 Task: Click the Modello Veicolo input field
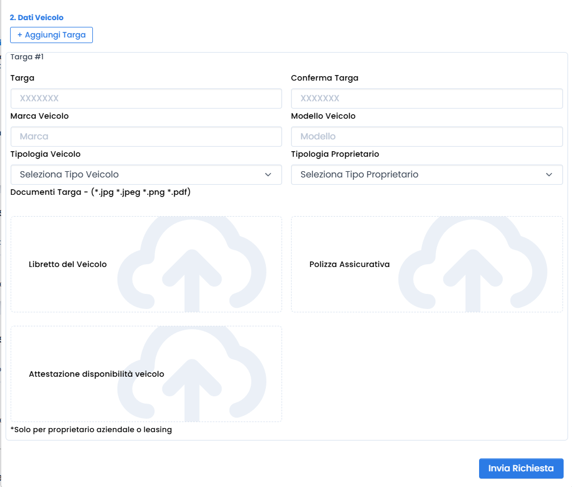coord(426,137)
